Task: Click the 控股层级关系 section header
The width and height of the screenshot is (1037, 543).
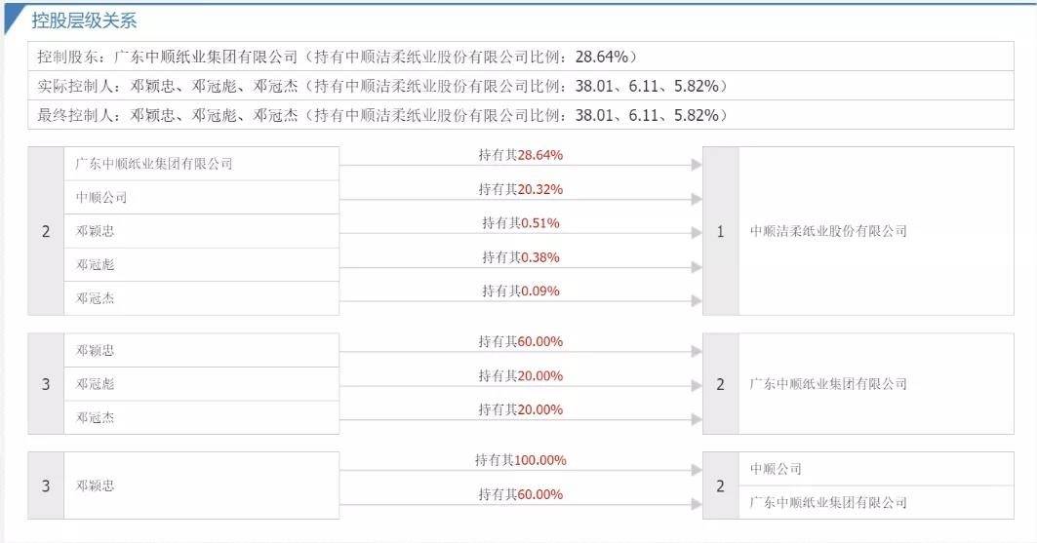Action: [x=85, y=20]
